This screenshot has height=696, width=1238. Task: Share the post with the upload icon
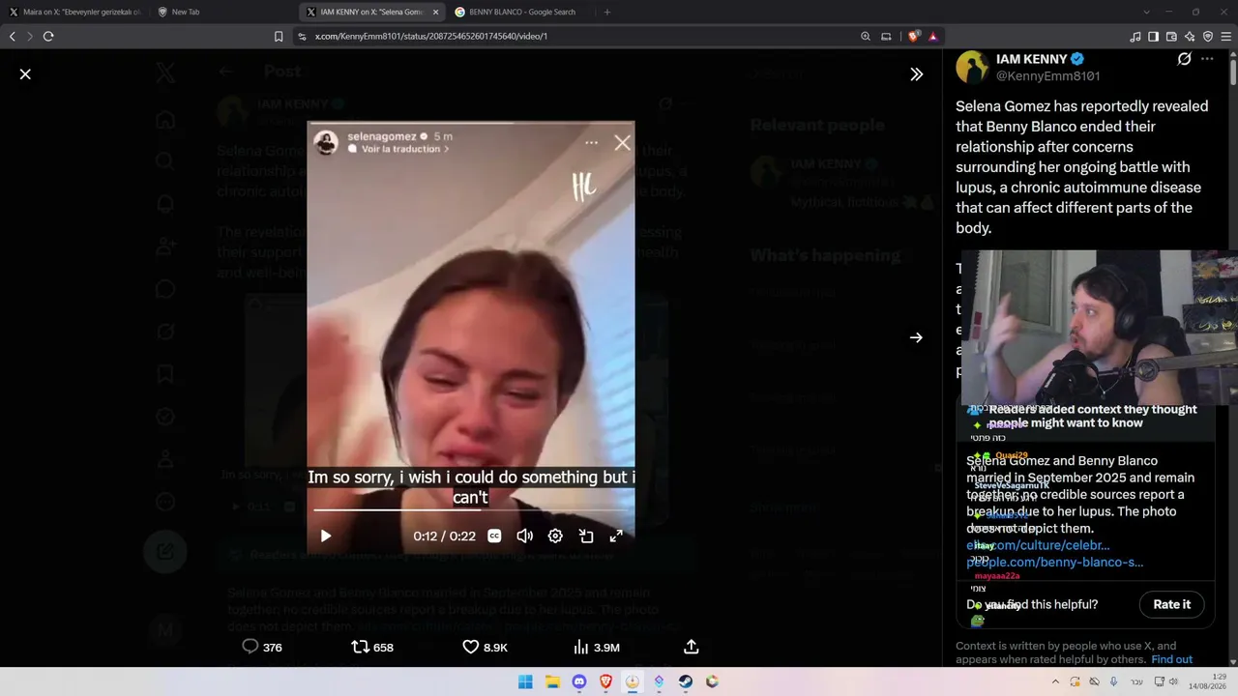(x=692, y=647)
